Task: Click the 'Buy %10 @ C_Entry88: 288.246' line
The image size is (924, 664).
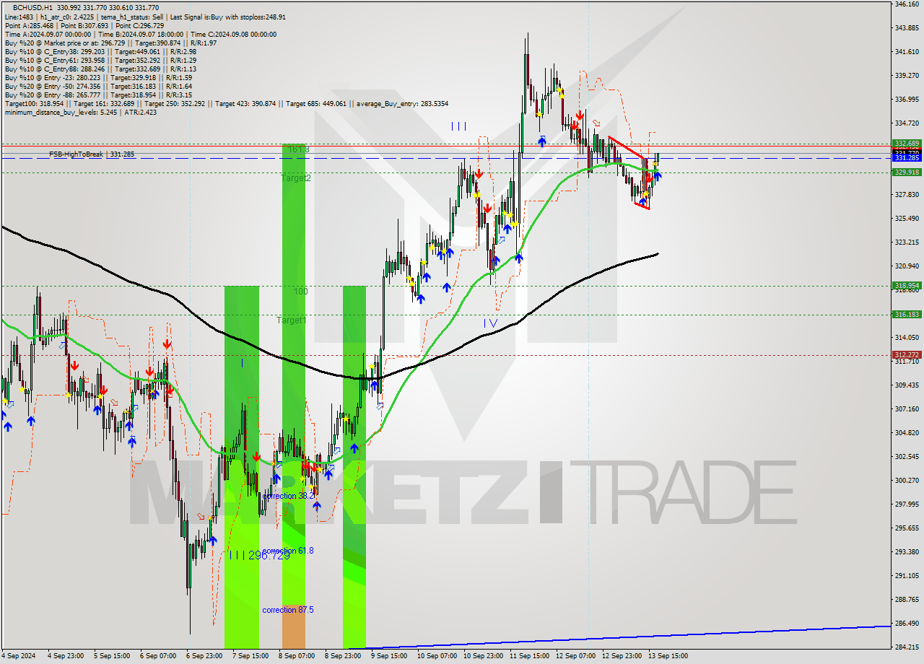Action: click(x=100, y=69)
